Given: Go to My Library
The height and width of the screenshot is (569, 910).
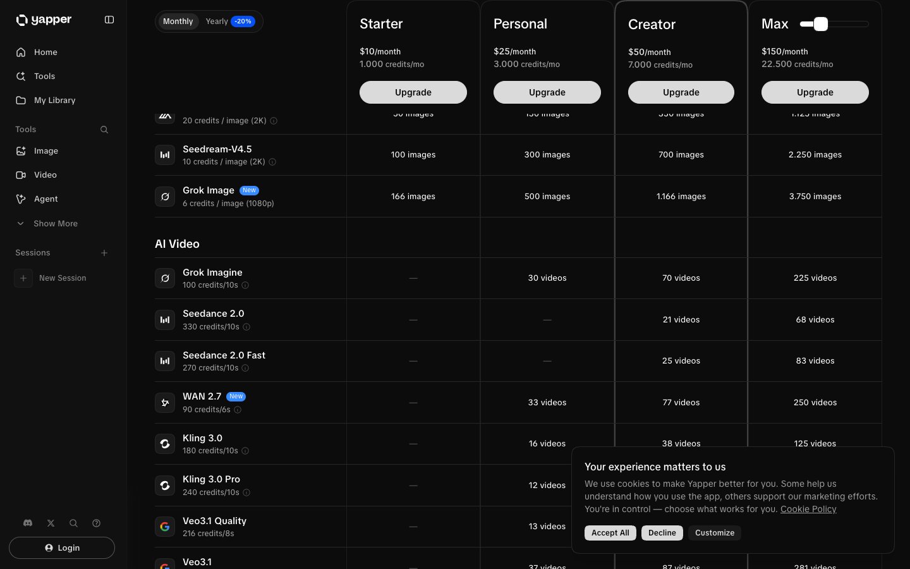Looking at the screenshot, I should [54, 100].
